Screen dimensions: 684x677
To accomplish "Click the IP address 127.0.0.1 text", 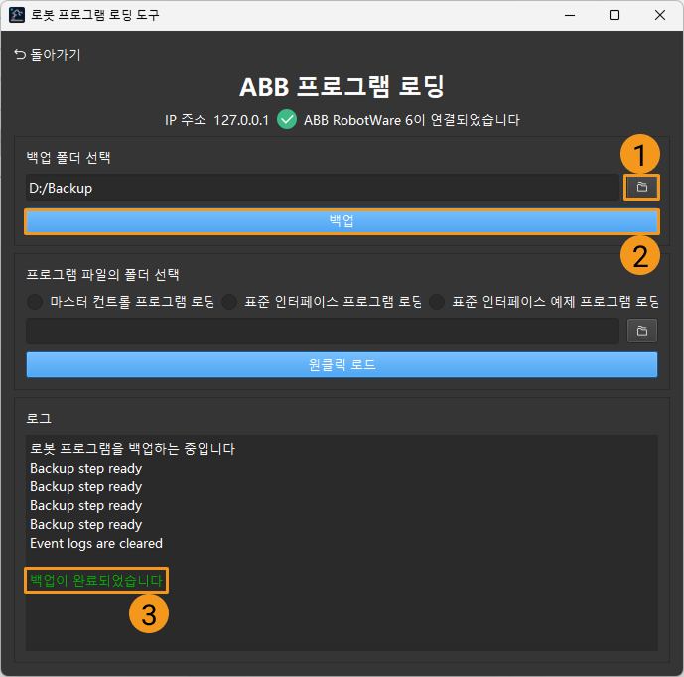I will 241,120.
